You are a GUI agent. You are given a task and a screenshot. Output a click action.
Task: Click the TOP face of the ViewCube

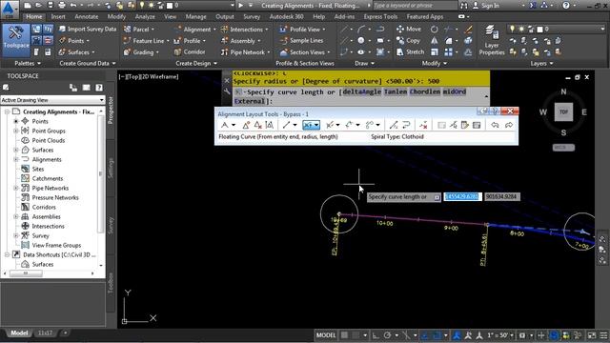pyautogui.click(x=563, y=112)
